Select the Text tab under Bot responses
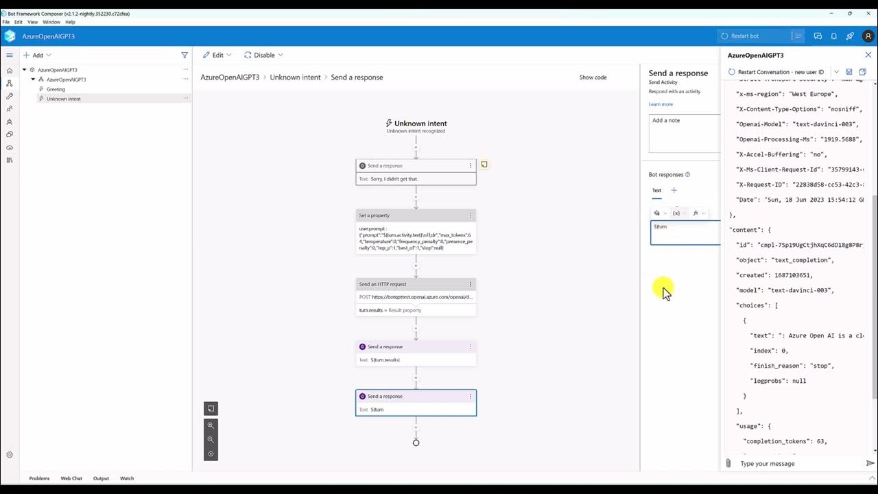 tap(656, 191)
